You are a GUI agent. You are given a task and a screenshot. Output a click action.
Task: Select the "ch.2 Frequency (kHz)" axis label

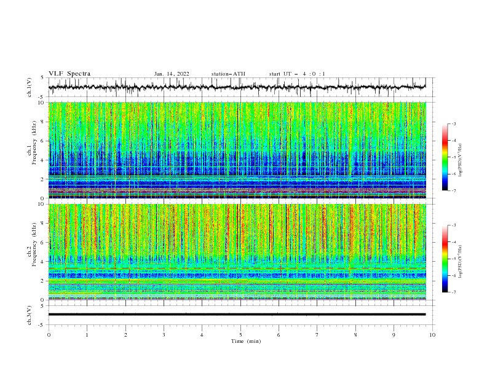(32, 245)
